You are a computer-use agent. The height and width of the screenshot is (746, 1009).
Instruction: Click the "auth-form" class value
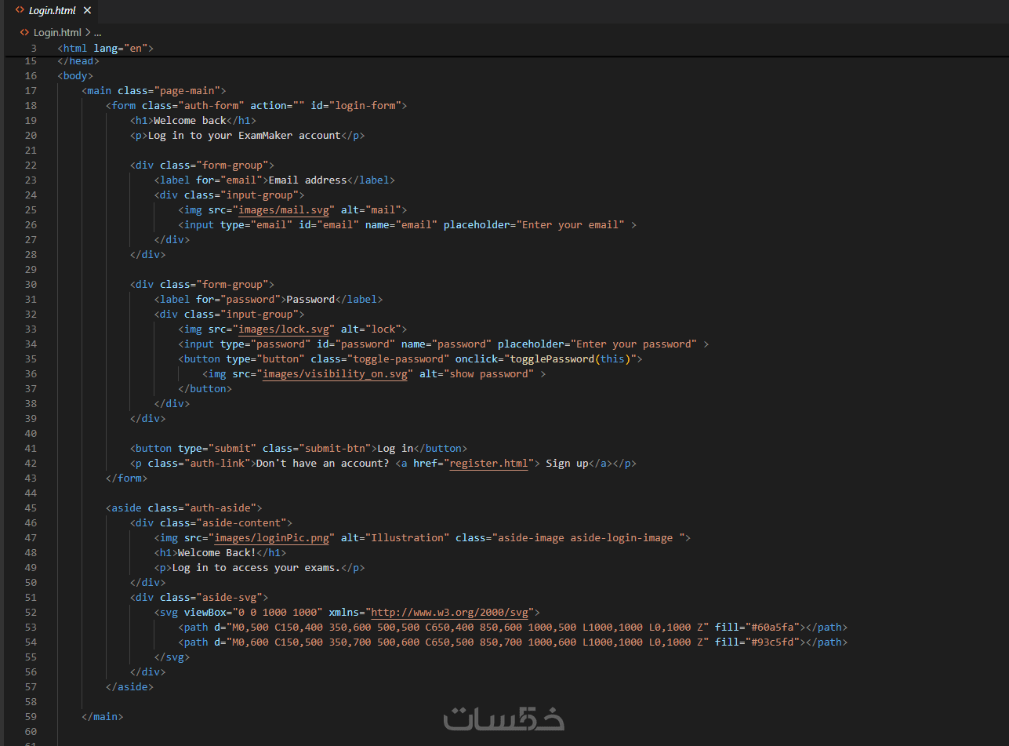point(211,105)
